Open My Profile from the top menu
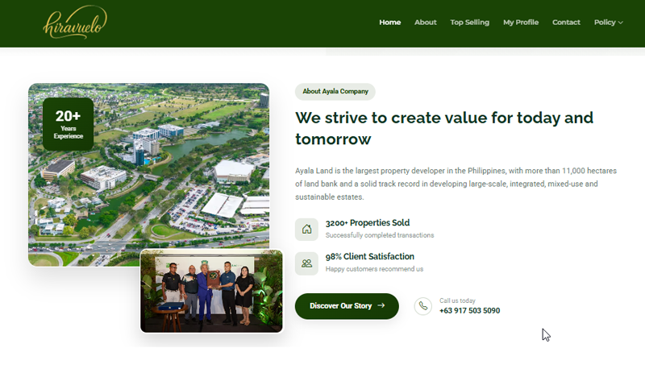Screen dimensions: 645x373 click(x=520, y=23)
